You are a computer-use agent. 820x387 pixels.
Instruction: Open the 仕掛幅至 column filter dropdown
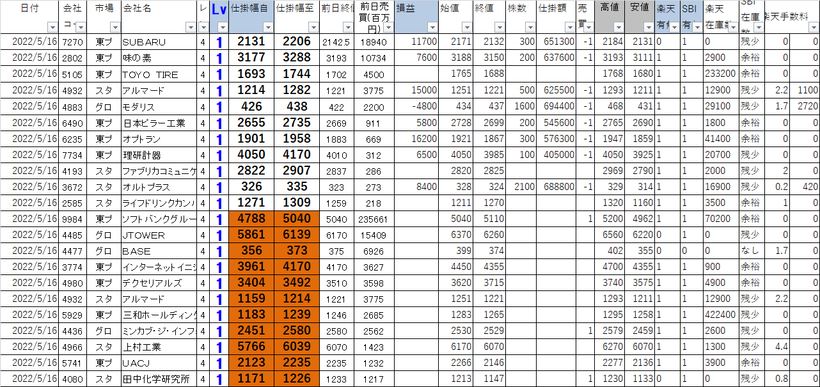313,28
